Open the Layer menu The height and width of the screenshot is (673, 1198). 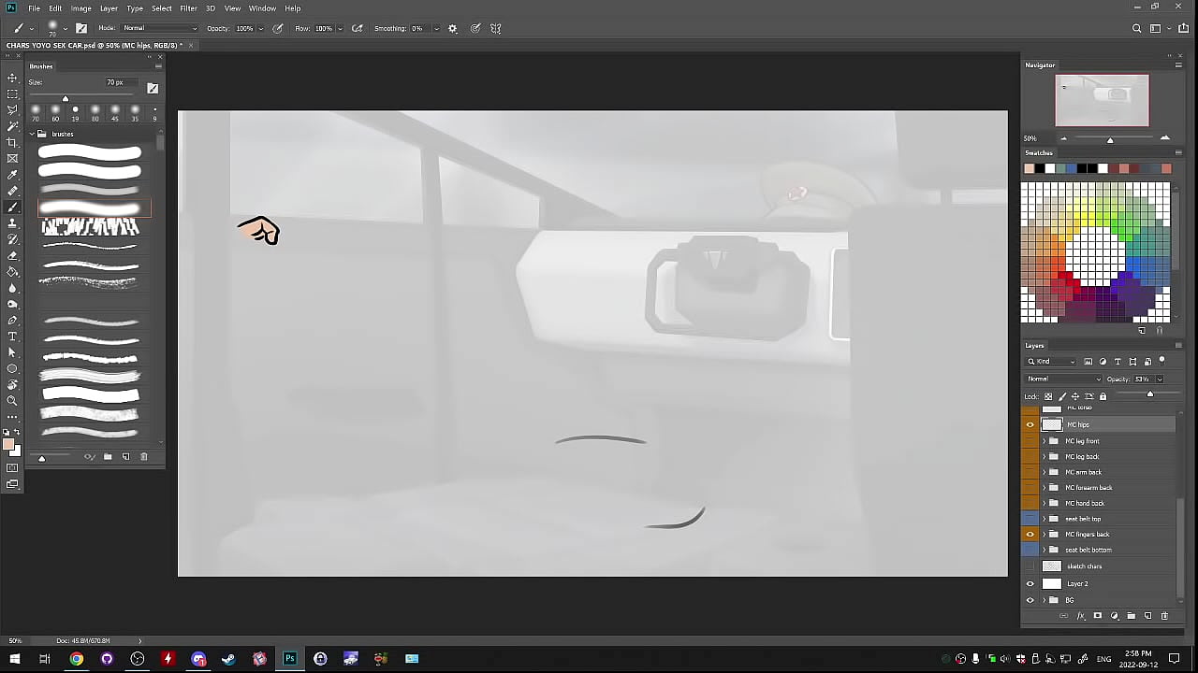(x=109, y=8)
